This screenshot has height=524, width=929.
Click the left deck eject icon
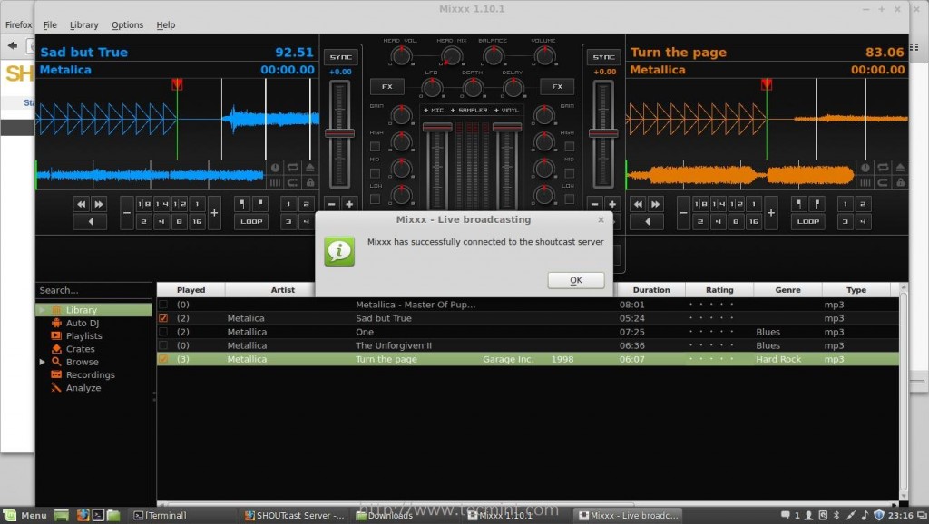310,168
